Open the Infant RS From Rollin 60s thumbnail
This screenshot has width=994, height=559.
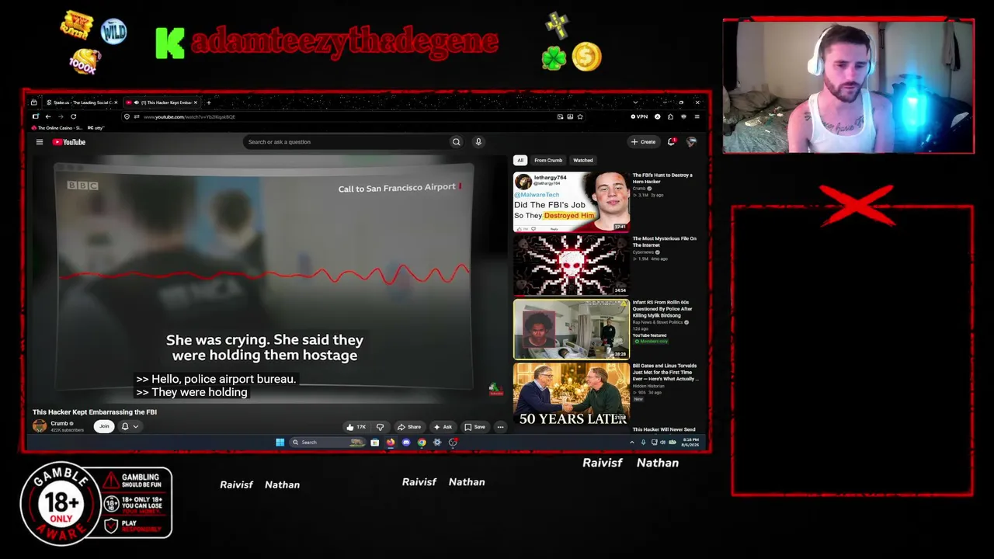click(x=572, y=329)
